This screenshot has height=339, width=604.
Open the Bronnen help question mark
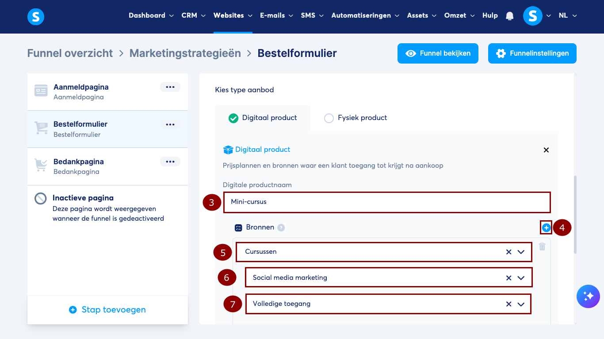click(281, 228)
